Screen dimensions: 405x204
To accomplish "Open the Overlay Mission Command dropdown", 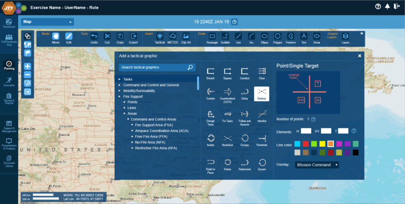I will (x=317, y=165).
